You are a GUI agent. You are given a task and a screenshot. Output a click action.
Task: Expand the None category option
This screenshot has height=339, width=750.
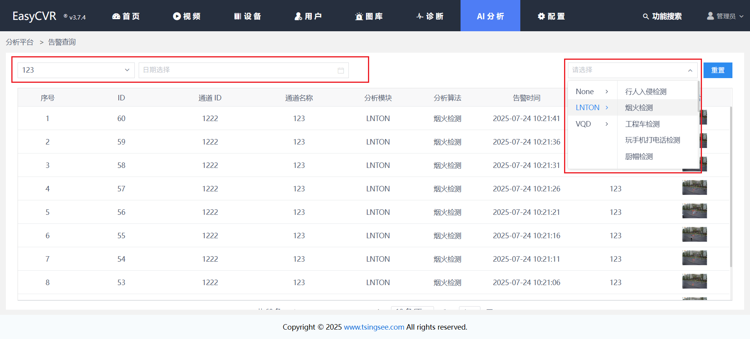(592, 91)
